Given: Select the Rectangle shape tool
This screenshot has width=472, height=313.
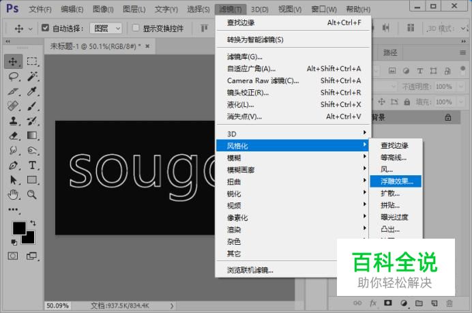Looking at the screenshot, I should tap(32, 180).
